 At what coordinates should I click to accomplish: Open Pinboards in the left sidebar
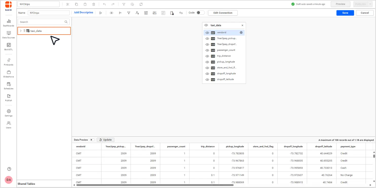click(x=9, y=62)
